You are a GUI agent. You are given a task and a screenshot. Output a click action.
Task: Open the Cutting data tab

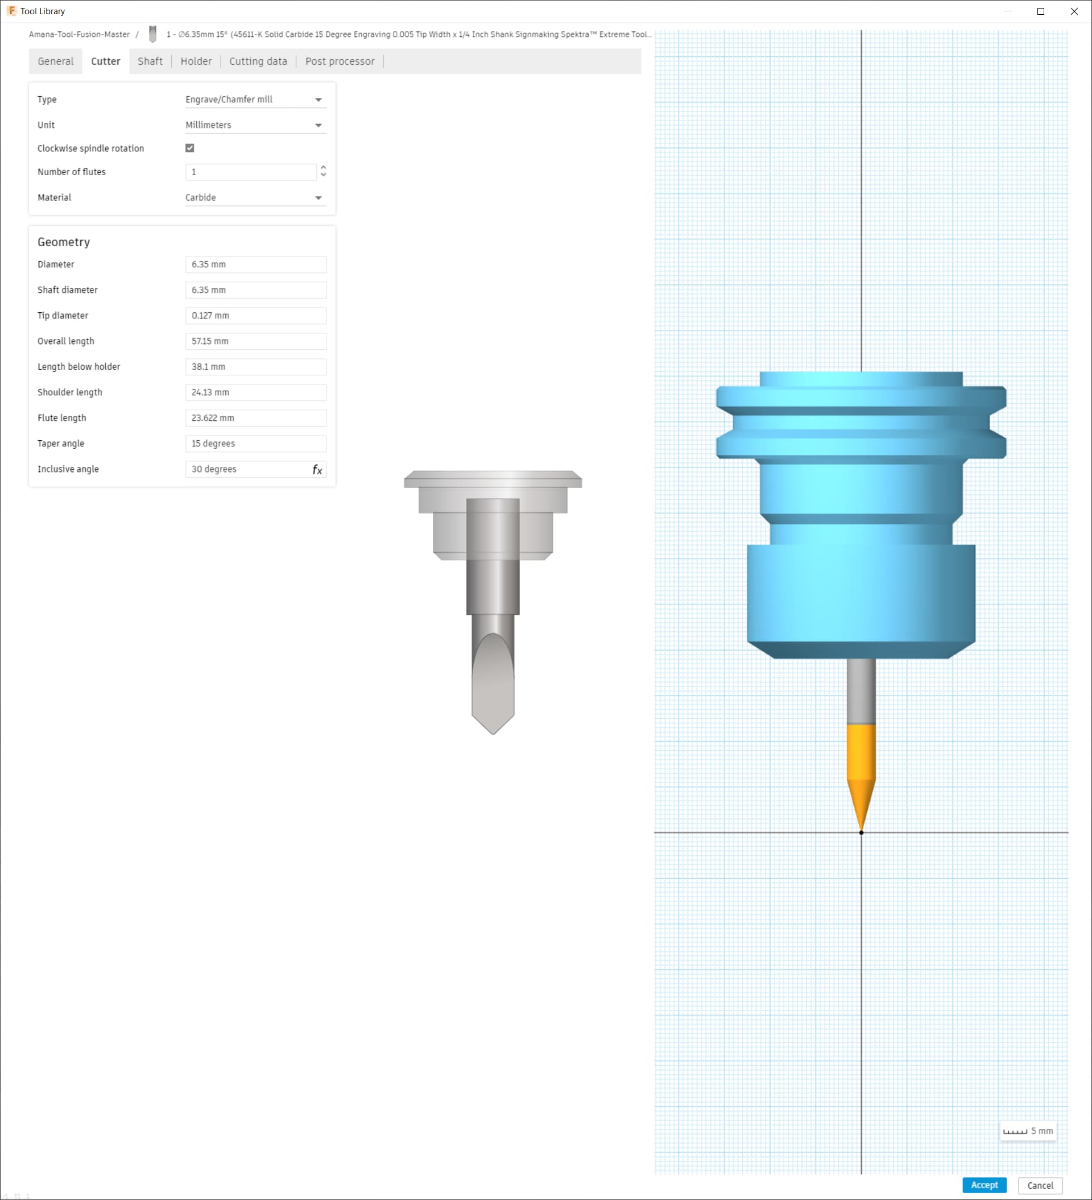258,61
